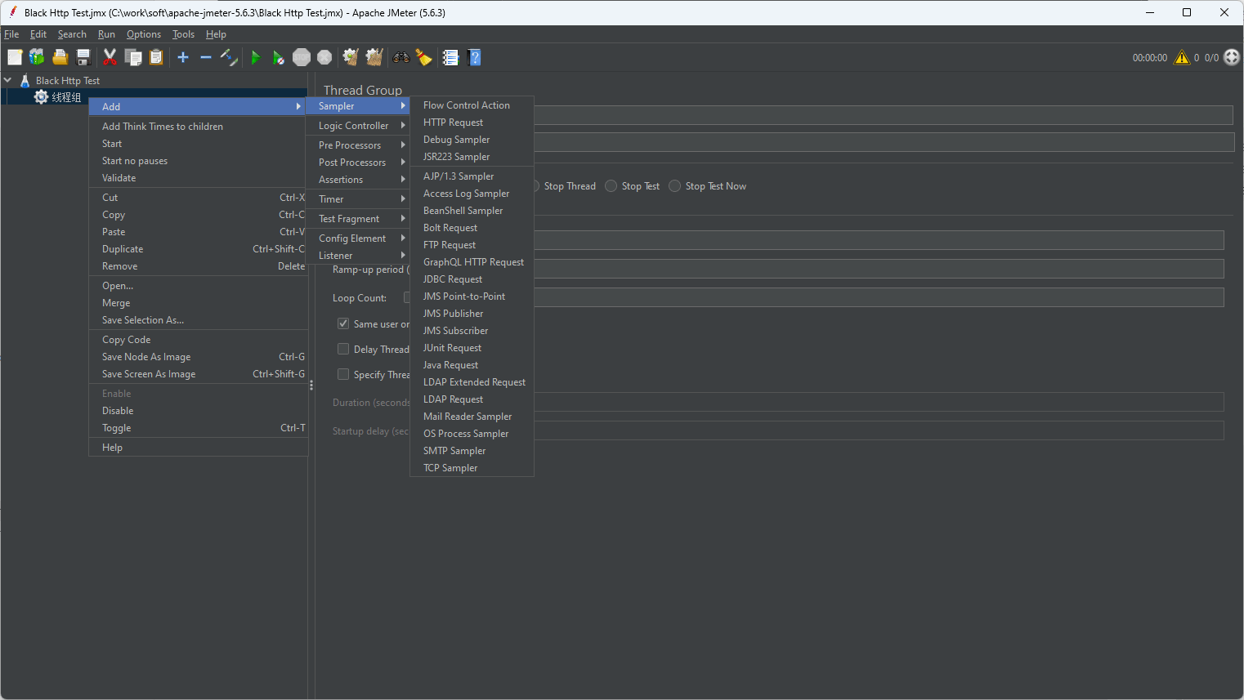This screenshot has height=700, width=1244.
Task: Click the Cut scissors toolbar icon
Action: pyautogui.click(x=110, y=57)
